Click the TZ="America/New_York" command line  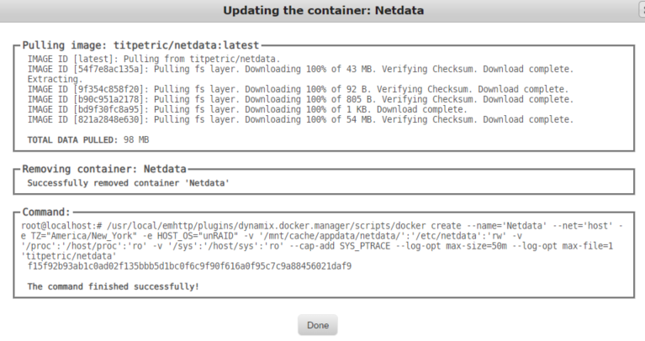pos(272,236)
